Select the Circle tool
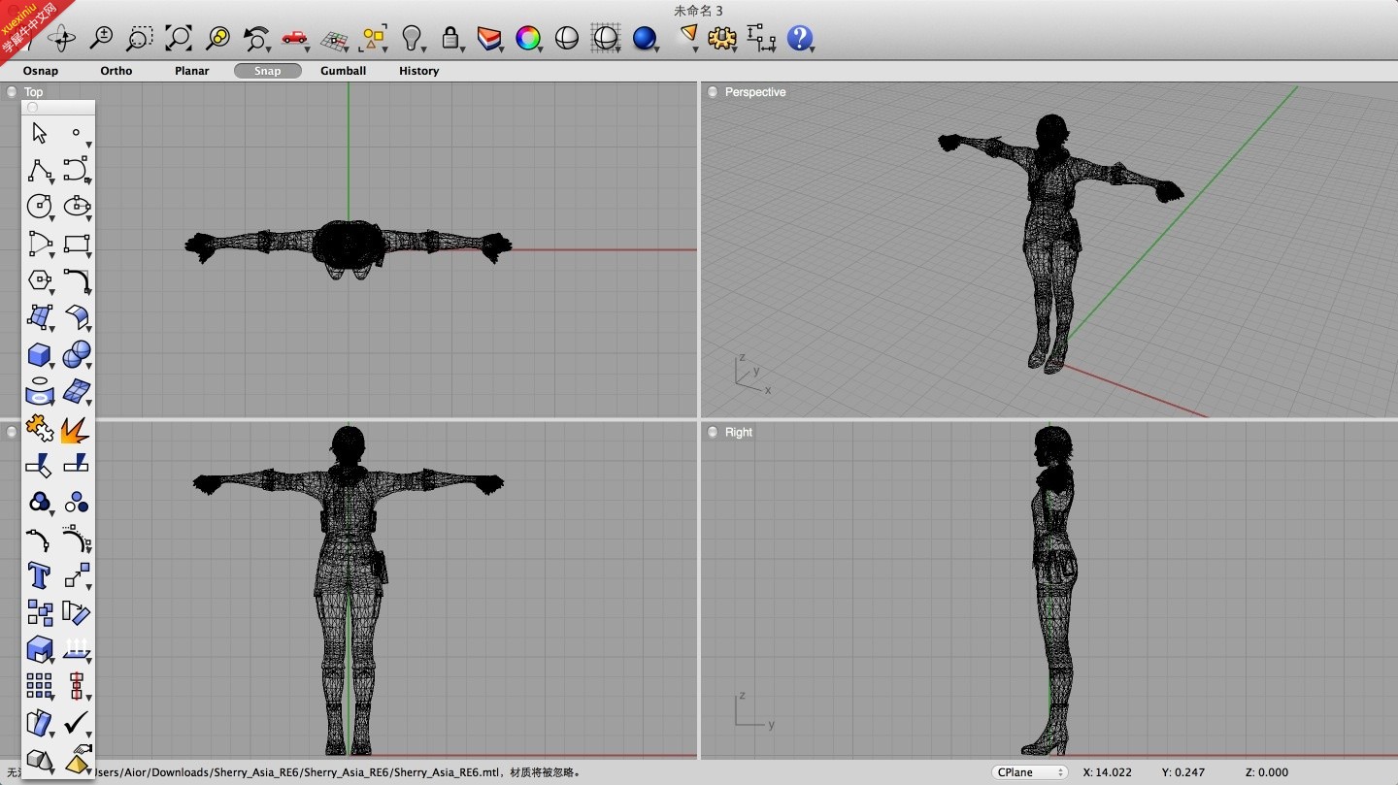 click(39, 207)
